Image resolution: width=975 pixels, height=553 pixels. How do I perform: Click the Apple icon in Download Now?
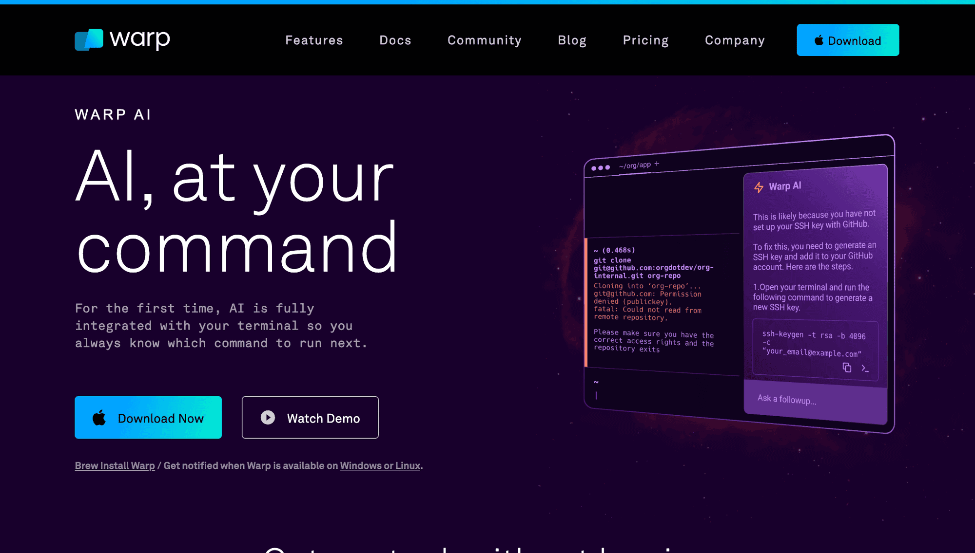click(x=99, y=417)
